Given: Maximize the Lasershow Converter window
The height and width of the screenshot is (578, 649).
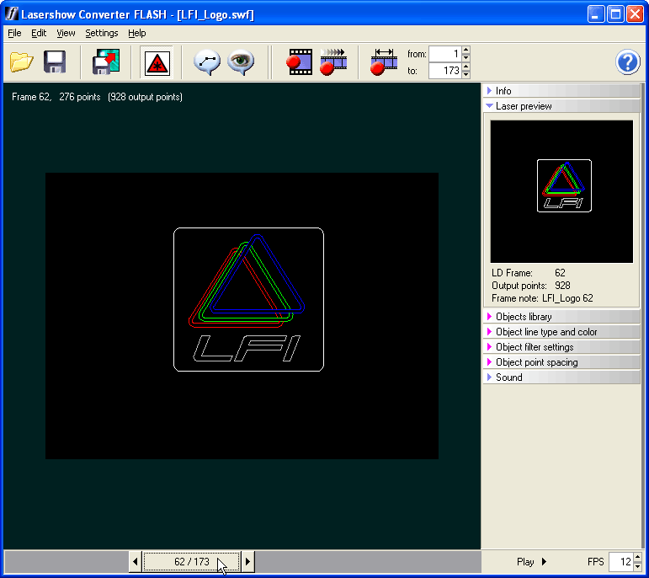Looking at the screenshot, I should (x=615, y=14).
